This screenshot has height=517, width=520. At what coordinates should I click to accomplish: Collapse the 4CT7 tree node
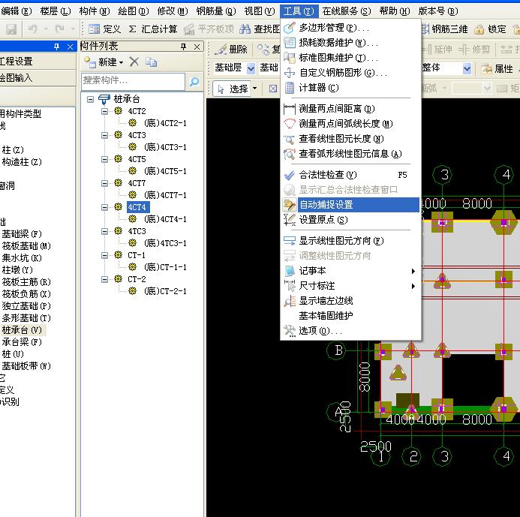coord(104,183)
